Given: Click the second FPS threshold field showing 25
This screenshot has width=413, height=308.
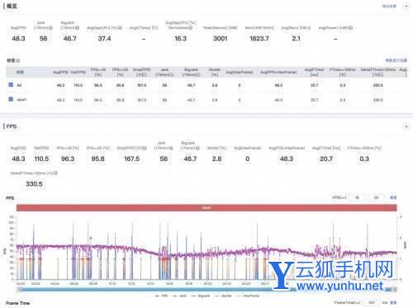Looking at the screenshot, I should [x=376, y=197].
